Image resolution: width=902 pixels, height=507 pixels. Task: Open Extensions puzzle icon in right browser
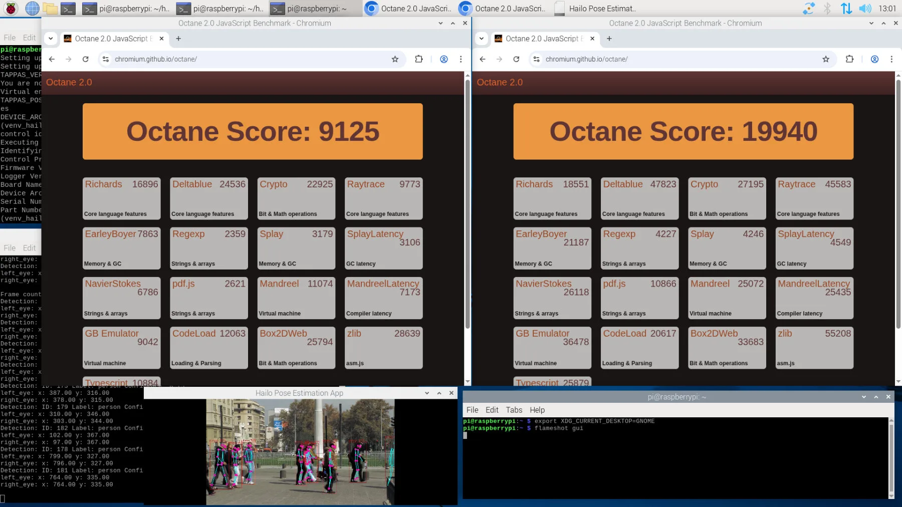(x=849, y=59)
